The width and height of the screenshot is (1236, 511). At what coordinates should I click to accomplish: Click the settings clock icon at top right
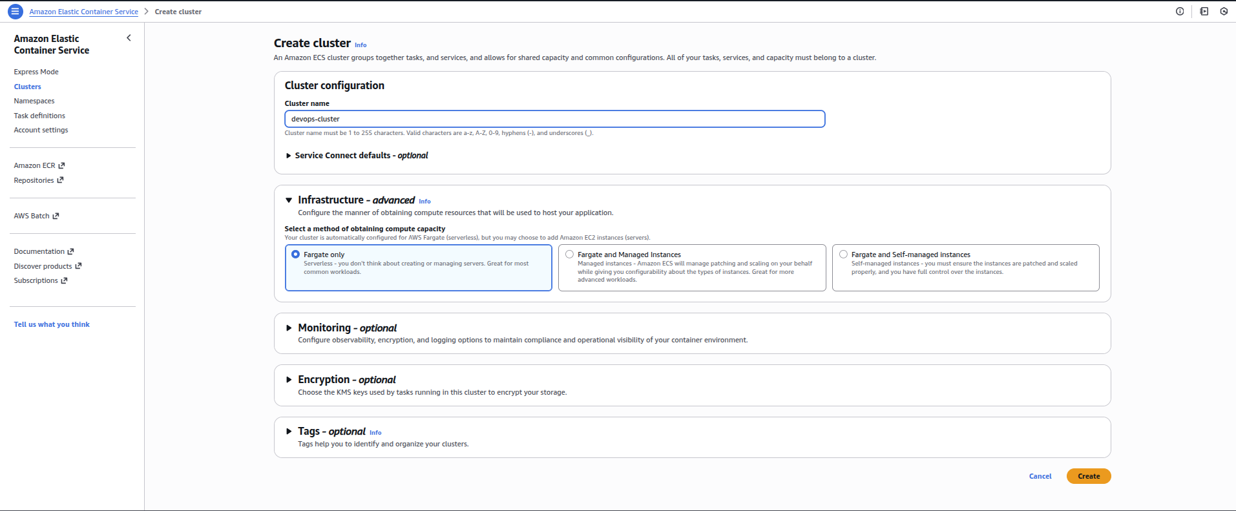coord(1224,12)
